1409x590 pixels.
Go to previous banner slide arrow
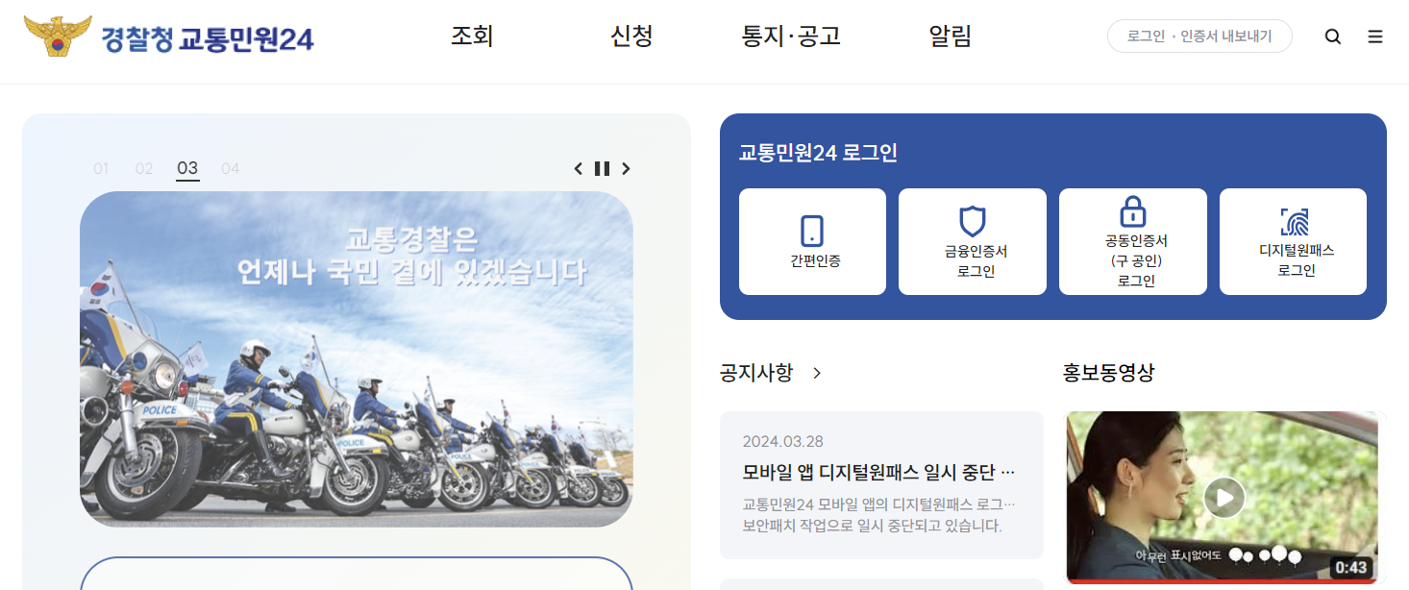click(579, 169)
